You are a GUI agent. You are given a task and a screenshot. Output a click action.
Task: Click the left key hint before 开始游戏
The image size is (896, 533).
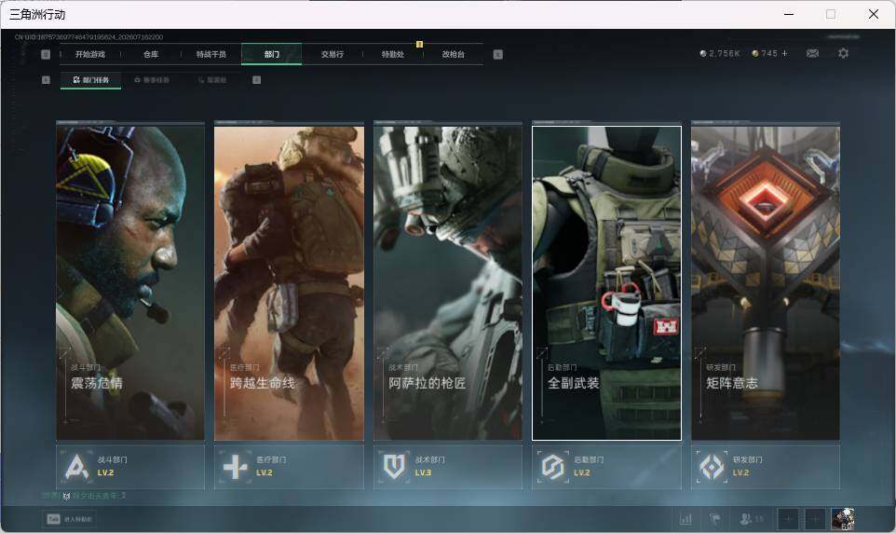46,54
